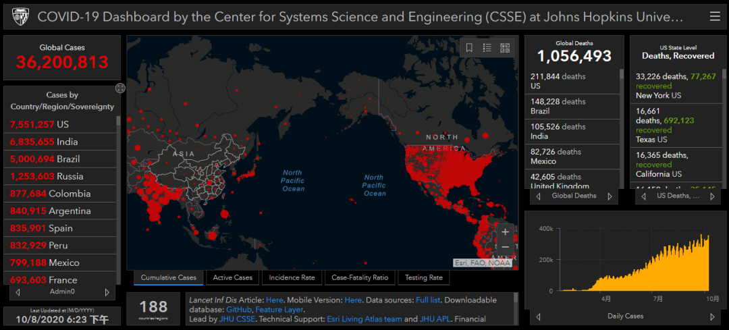
Task: Select the Spain row in country list
Action: point(60,228)
